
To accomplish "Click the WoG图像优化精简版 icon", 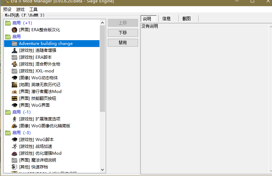I will pyautogui.click(x=14, y=126).
